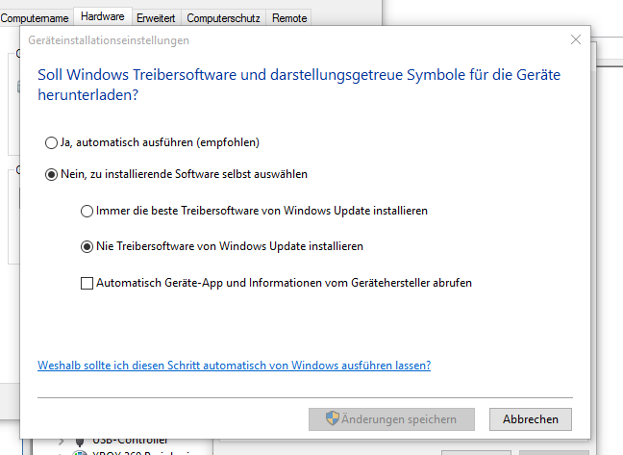Image resolution: width=623 pixels, height=455 pixels.
Task: Close the Geräteinstallationseinstellungen dialog
Action: point(576,39)
